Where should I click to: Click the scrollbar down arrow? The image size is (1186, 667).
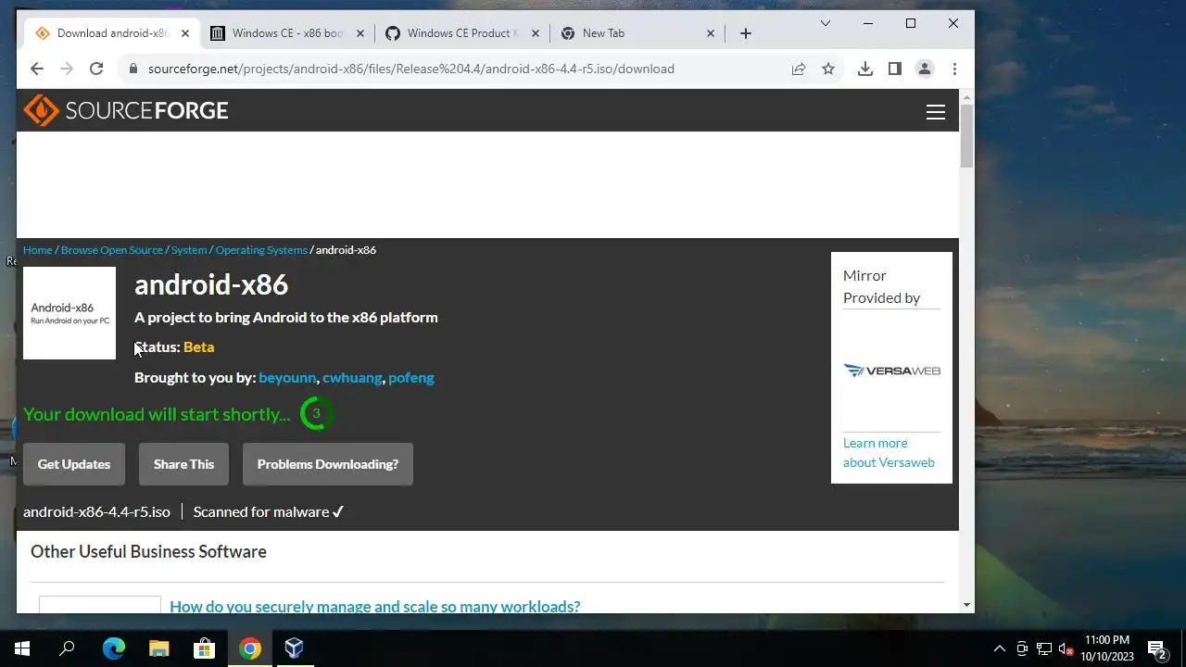pos(966,605)
